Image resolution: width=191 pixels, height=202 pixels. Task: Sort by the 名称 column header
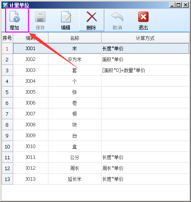(75, 38)
